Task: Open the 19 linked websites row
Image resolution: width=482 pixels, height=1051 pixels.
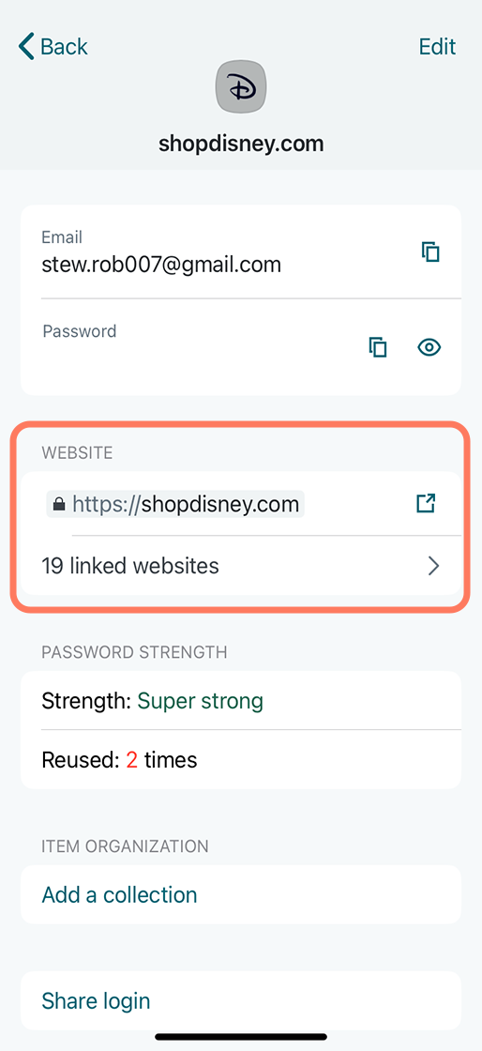Action: (x=241, y=566)
